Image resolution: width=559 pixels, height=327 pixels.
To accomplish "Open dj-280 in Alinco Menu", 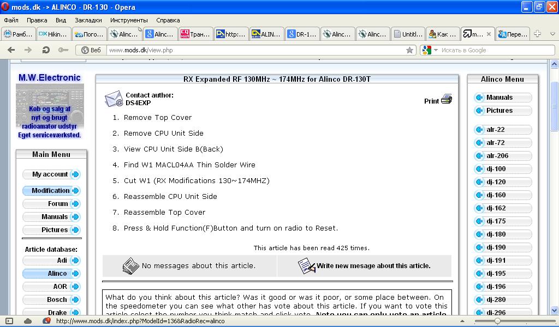I will pyautogui.click(x=503, y=300).
